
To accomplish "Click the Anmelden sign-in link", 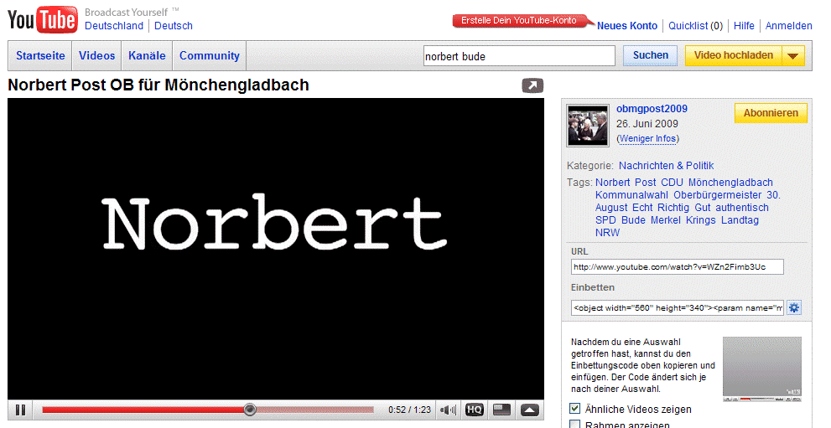I will [x=788, y=26].
